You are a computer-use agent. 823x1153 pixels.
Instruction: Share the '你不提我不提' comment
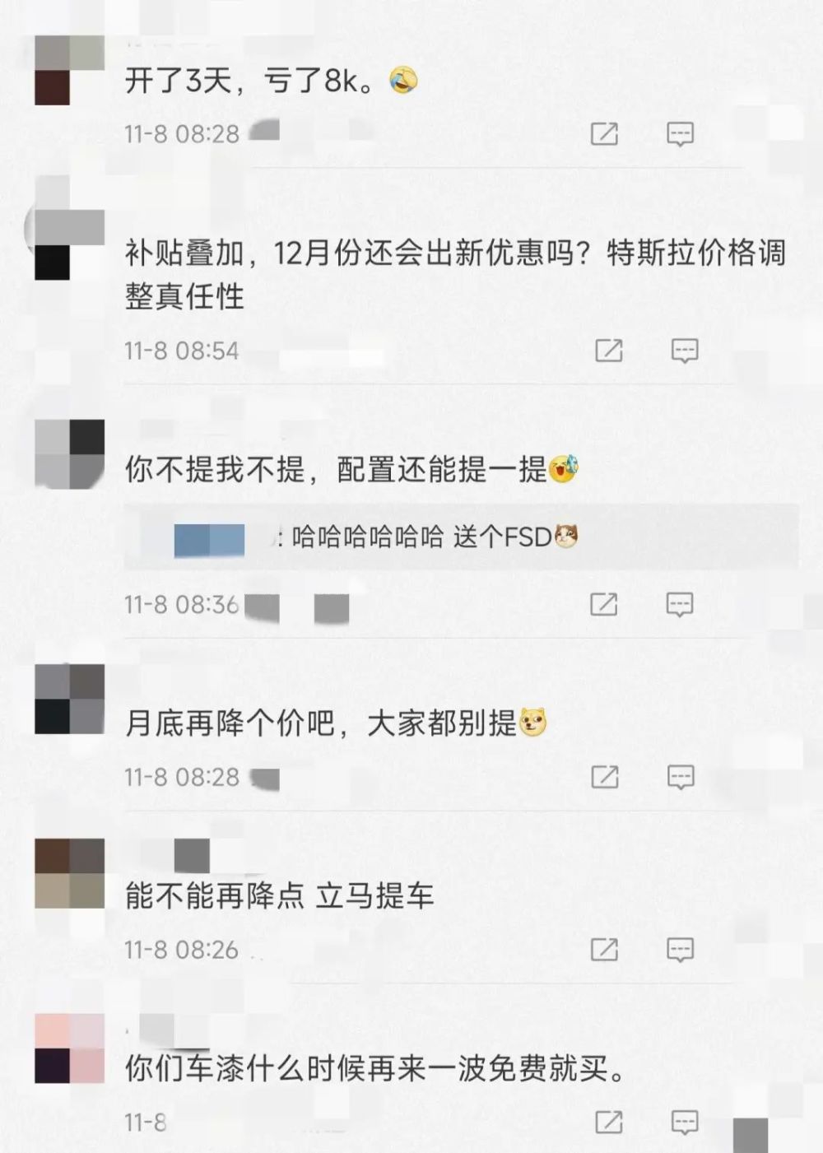(604, 604)
